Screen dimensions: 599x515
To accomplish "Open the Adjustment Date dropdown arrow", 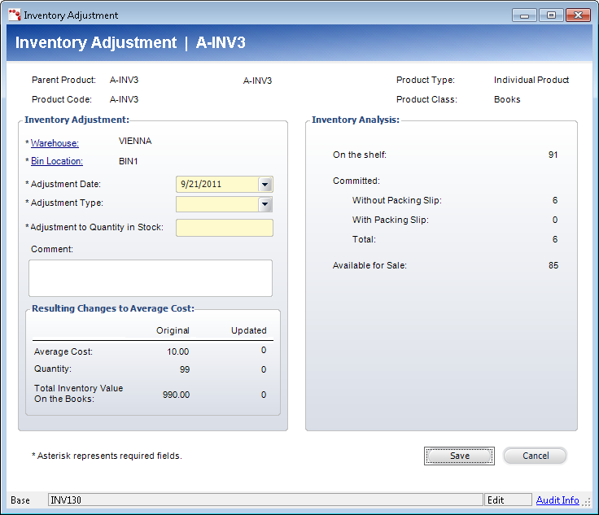I will click(x=265, y=185).
